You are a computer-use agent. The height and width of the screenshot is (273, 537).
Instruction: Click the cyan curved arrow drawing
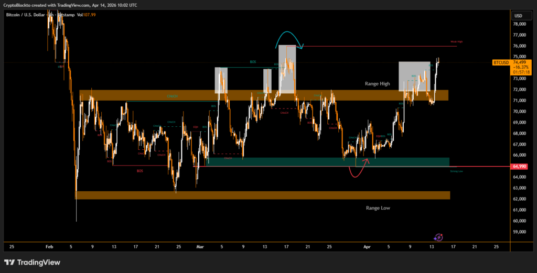pos(289,39)
